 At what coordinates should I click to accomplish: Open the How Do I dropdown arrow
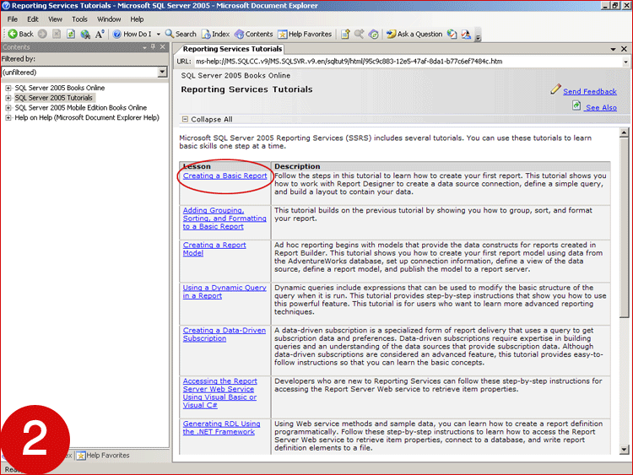(x=159, y=35)
